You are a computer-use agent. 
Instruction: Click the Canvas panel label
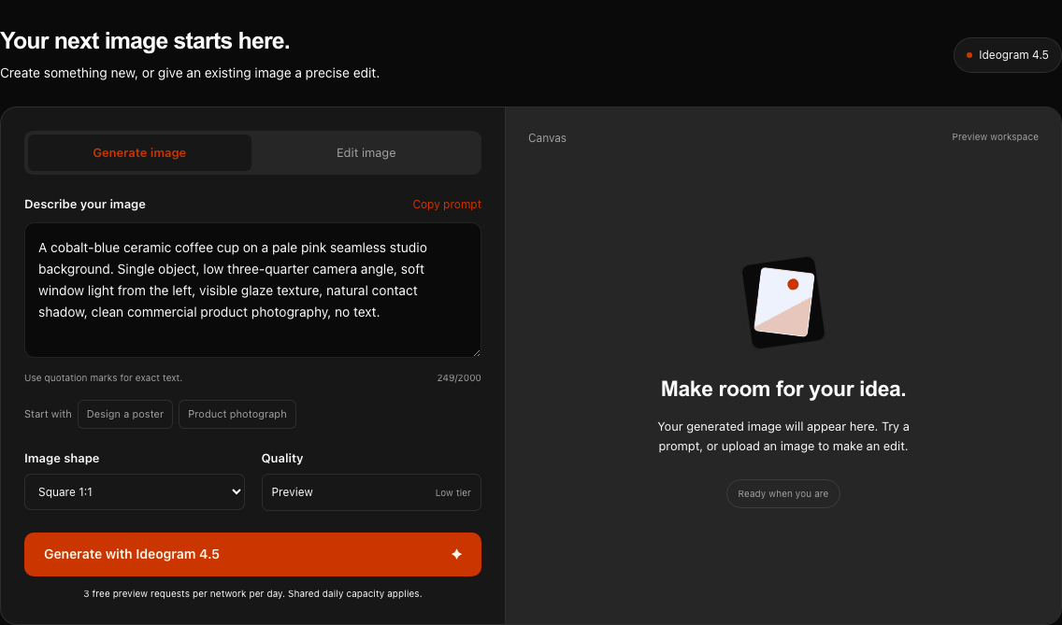click(547, 137)
